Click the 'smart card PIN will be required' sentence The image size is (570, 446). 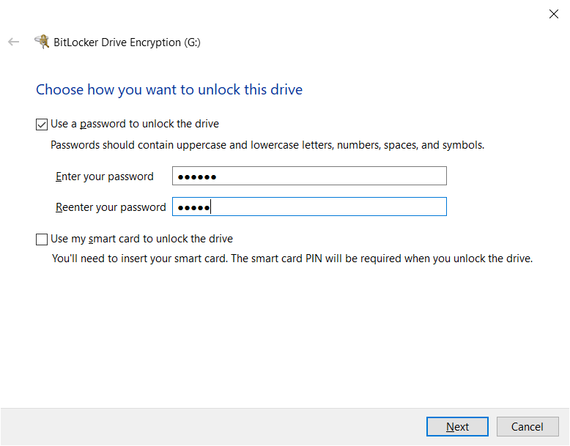tap(382, 259)
